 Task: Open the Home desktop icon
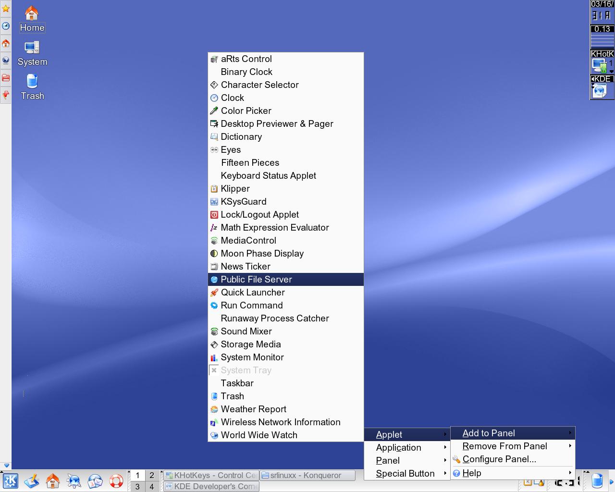32,19
